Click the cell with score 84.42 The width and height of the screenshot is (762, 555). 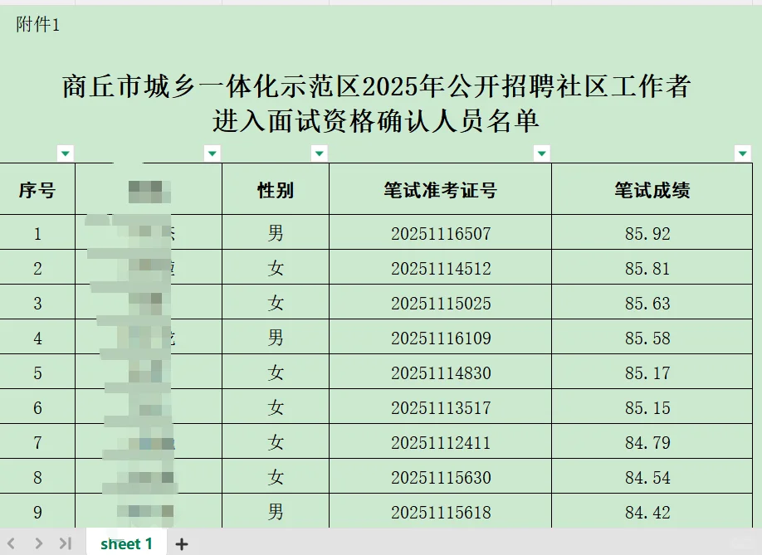tap(652, 513)
